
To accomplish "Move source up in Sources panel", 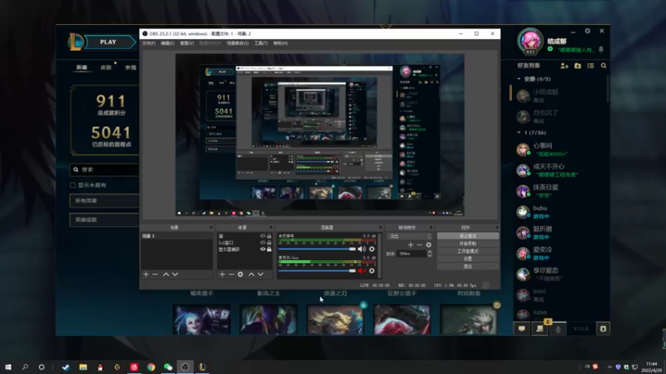I will coord(251,274).
